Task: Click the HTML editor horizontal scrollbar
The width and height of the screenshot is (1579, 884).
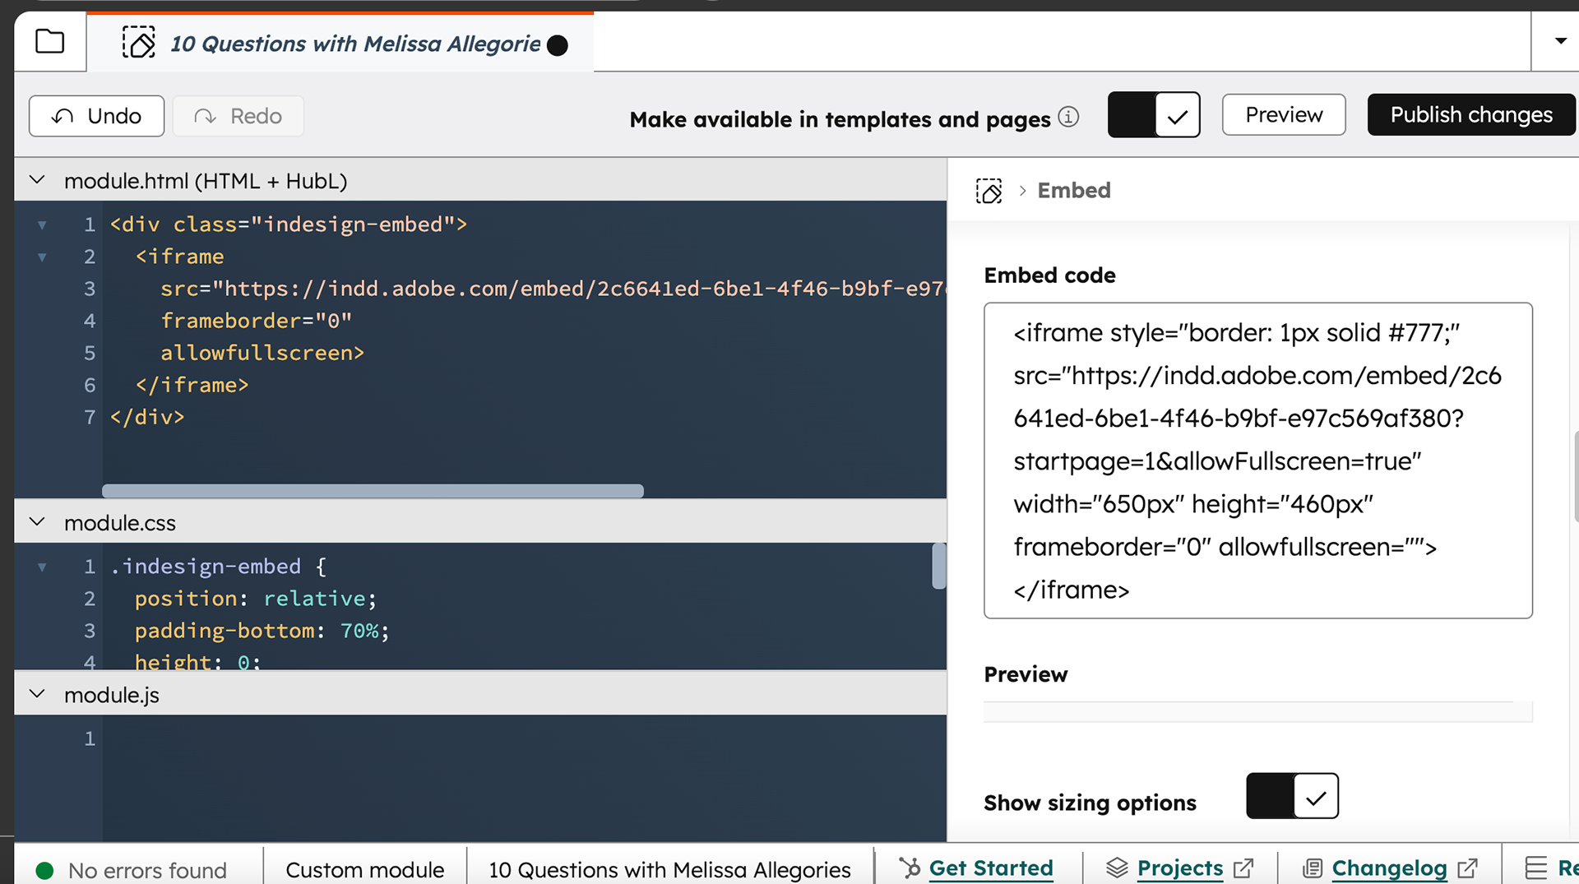Action: point(373,491)
